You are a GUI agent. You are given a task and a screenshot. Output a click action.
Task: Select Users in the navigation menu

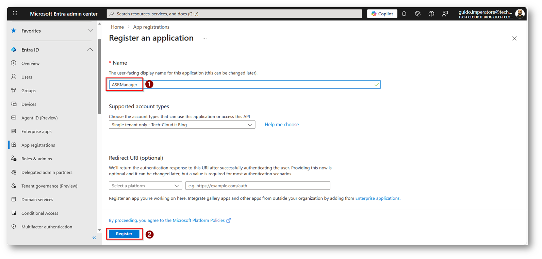(x=27, y=77)
